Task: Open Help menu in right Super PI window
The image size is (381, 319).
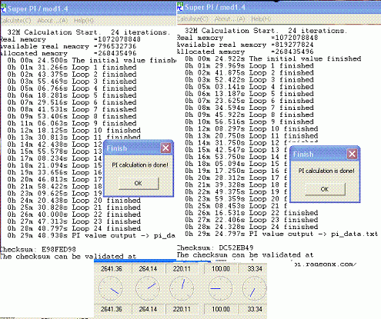Action: tap(261, 19)
